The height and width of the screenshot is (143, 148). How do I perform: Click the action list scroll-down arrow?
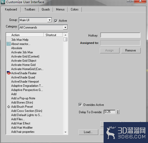pyautogui.click(x=65, y=132)
